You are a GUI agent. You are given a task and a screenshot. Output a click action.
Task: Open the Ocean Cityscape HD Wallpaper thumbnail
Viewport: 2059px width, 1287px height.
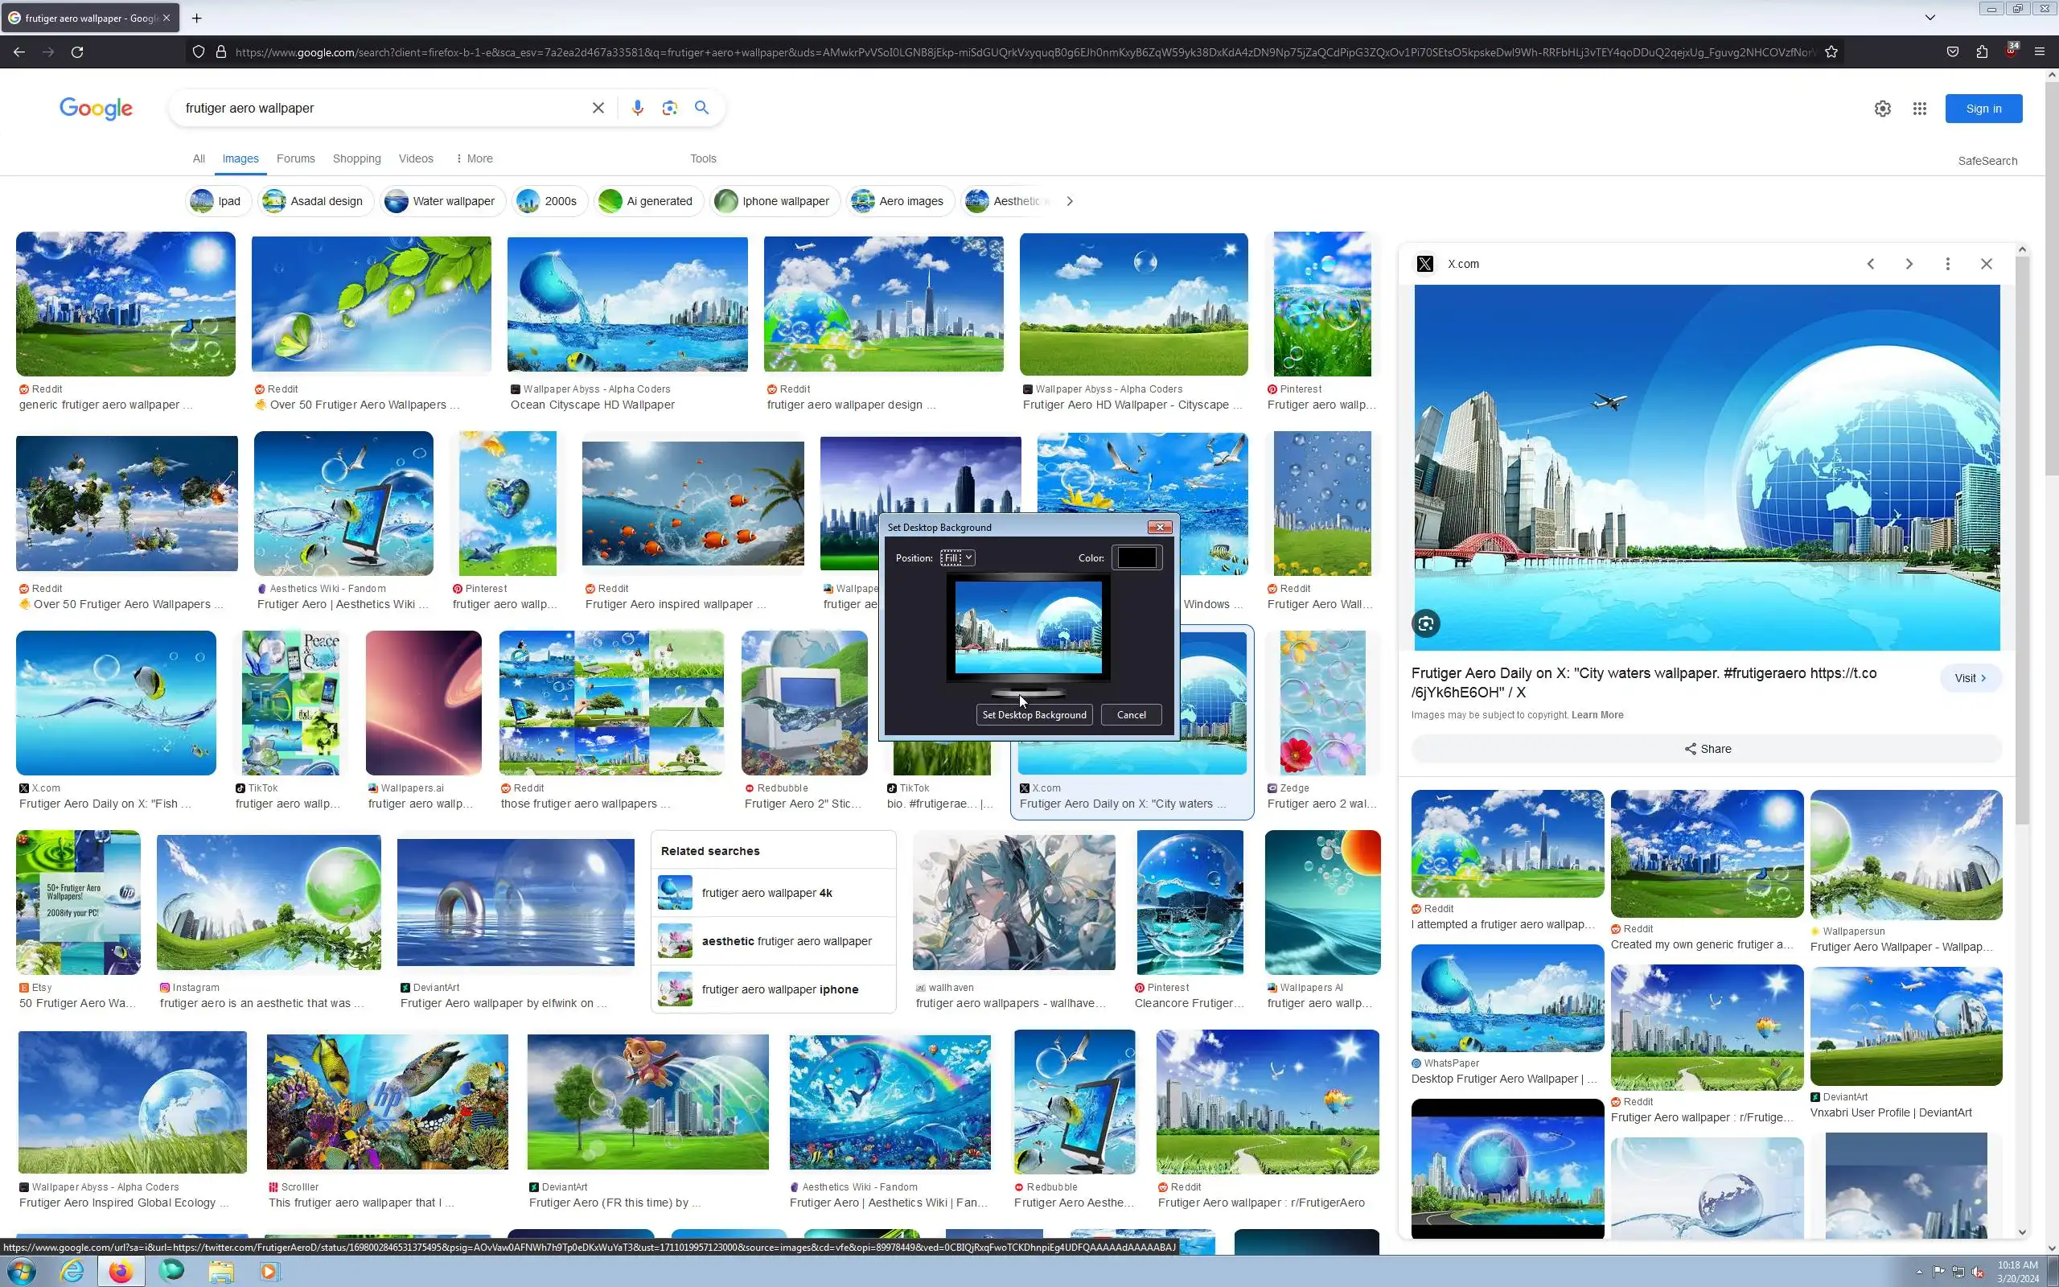[627, 305]
